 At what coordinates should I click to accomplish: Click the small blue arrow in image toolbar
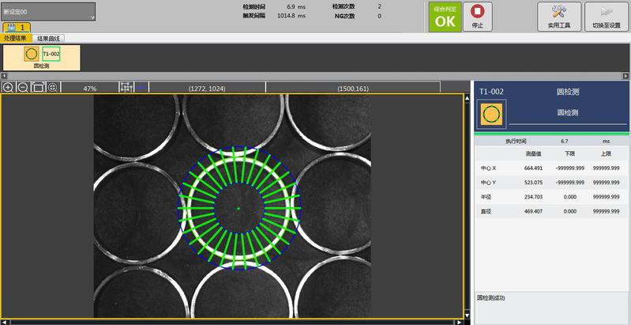[x=141, y=88]
